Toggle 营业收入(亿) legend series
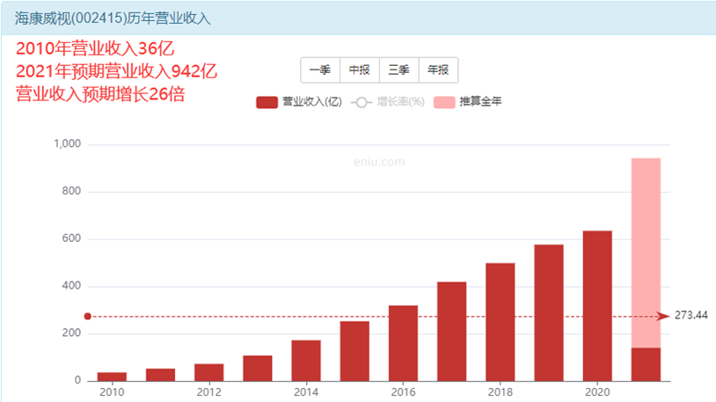Image resolution: width=716 pixels, height=402 pixels. 299,102
